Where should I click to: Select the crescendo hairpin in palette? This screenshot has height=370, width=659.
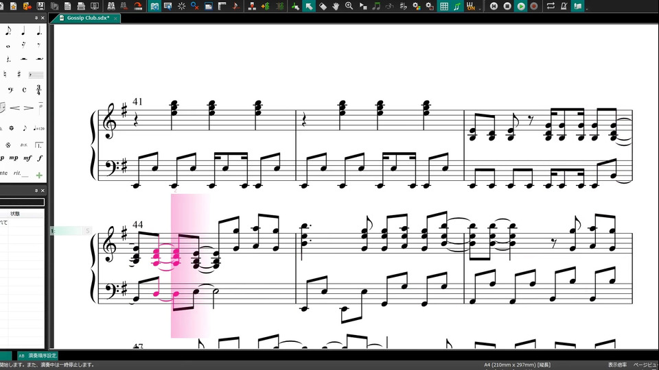point(14,108)
